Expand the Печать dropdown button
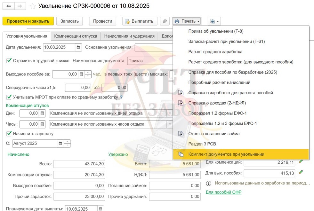Image resolution: width=314 pixels, height=211 pixels. tap(187, 21)
